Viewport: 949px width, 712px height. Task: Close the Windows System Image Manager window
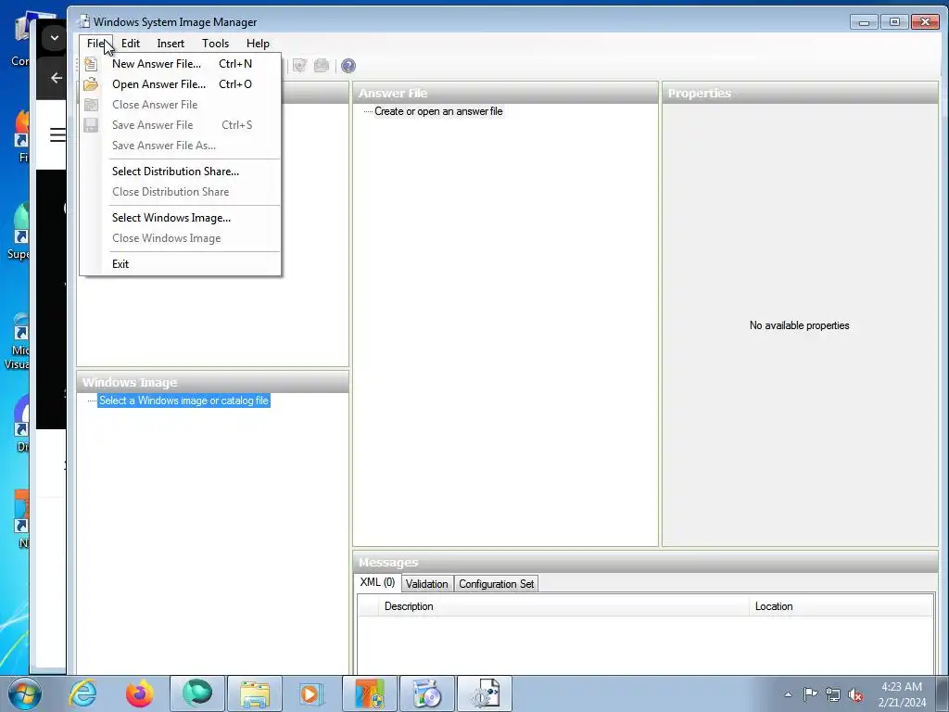(x=926, y=22)
